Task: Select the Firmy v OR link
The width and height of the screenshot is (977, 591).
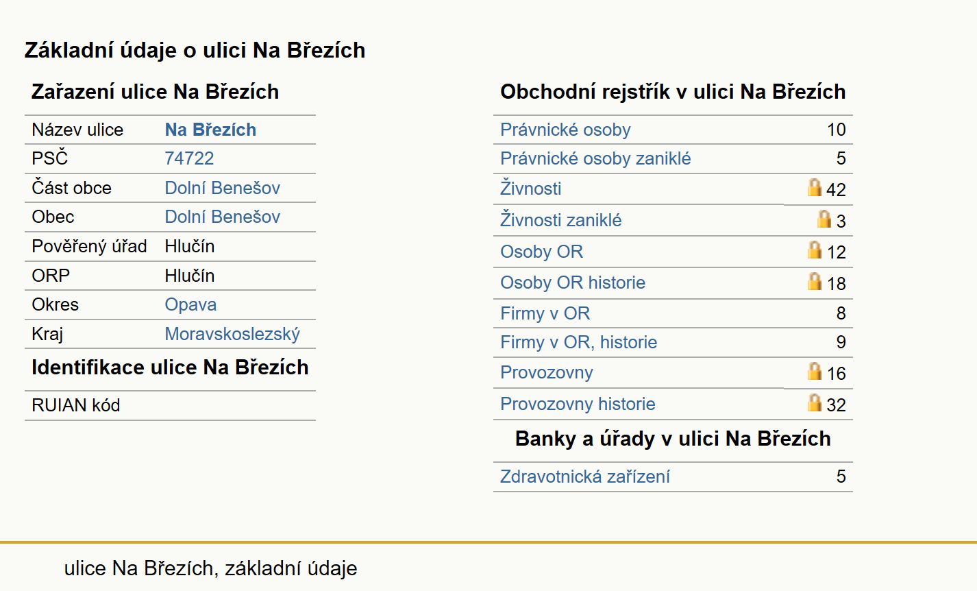Action: 545,313
